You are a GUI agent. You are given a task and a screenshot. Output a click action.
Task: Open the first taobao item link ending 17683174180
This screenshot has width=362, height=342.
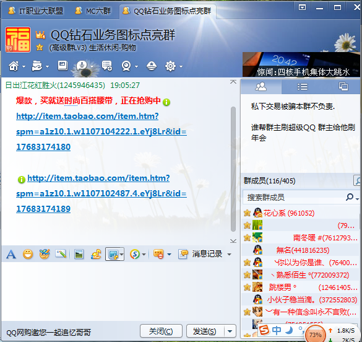(x=101, y=131)
